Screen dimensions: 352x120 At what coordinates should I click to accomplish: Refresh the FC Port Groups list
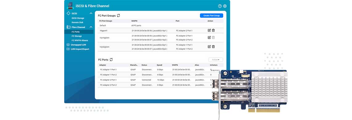click(118, 15)
